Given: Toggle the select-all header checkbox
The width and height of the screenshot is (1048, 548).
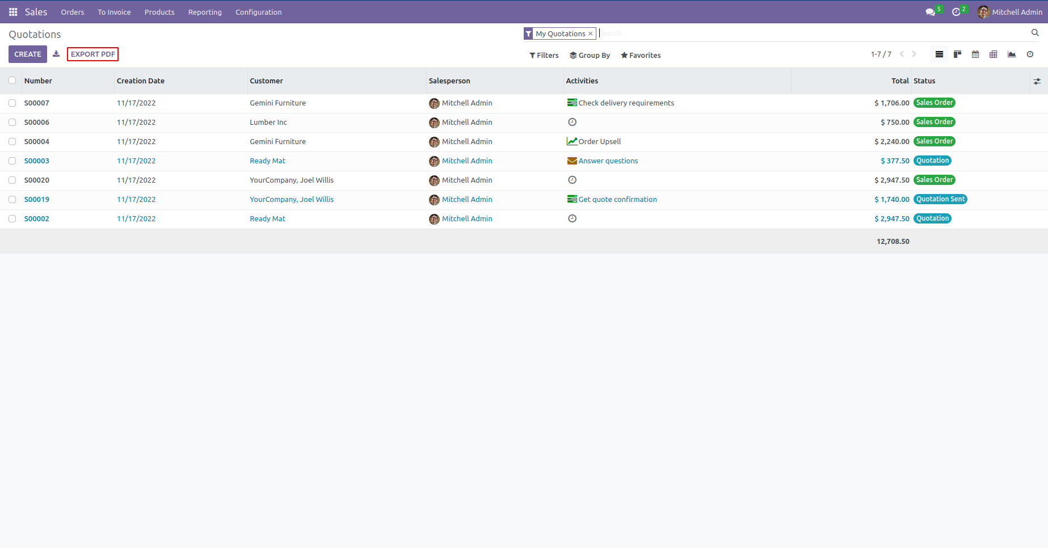Looking at the screenshot, I should [12, 81].
